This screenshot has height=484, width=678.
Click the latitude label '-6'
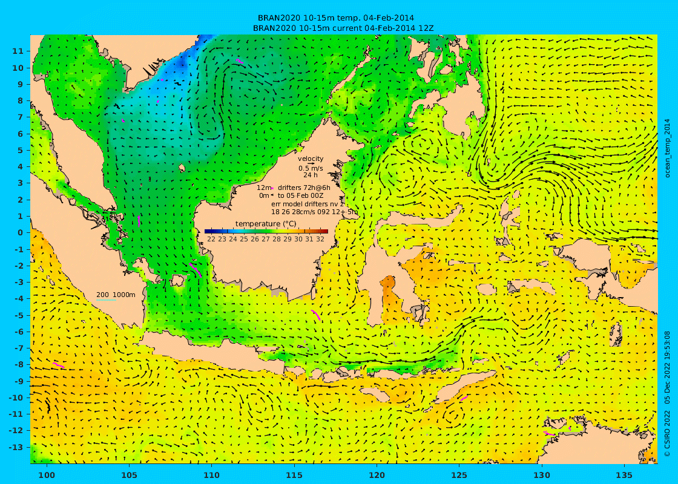click(19, 332)
